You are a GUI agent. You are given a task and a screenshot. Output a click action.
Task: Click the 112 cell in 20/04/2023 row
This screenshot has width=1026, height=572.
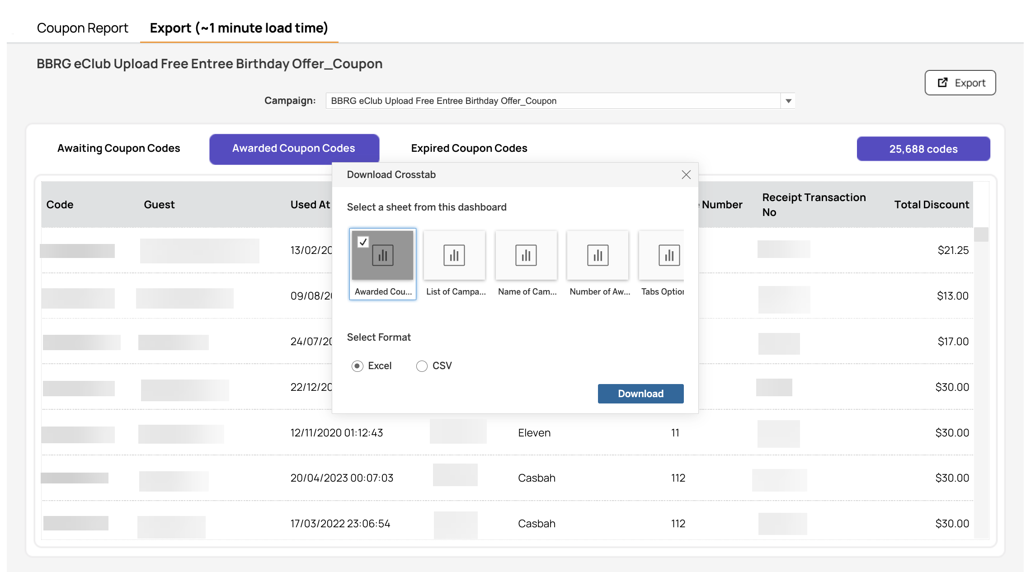[678, 478]
